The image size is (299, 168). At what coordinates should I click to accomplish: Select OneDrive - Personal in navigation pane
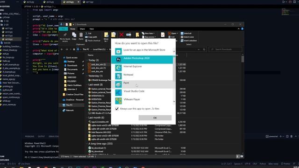(x=73, y=100)
